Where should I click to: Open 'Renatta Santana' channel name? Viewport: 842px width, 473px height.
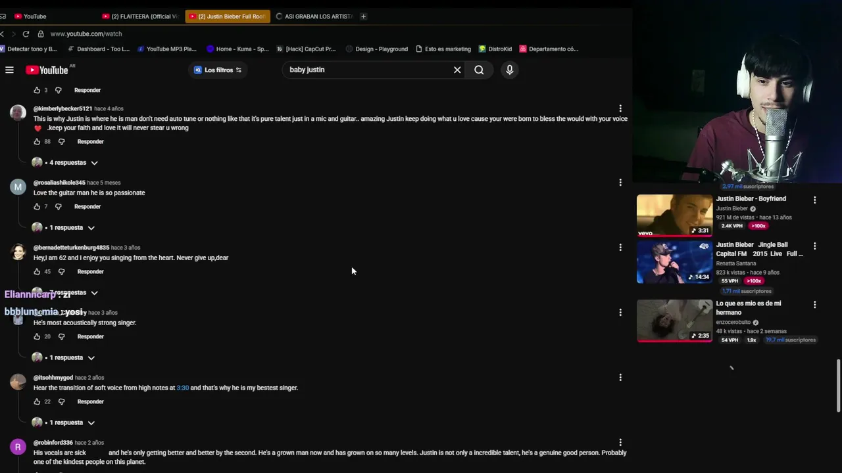tap(736, 263)
